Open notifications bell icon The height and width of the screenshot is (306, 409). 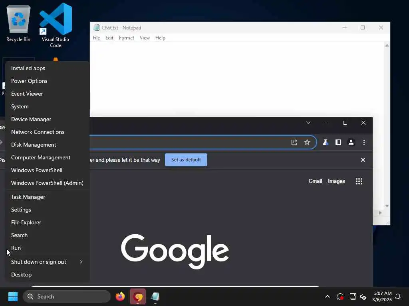click(398, 296)
